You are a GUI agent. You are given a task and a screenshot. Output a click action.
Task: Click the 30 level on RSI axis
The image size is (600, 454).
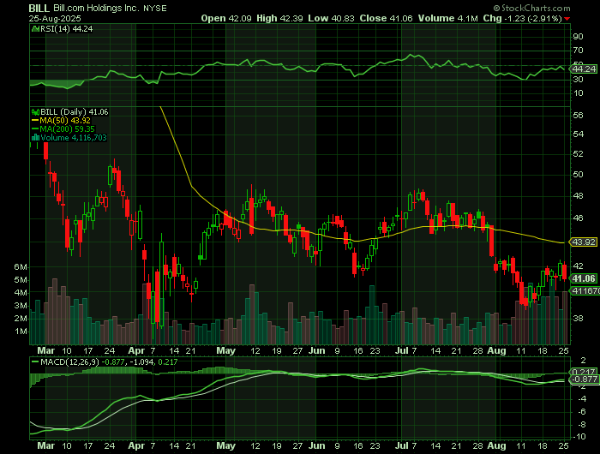[578, 79]
